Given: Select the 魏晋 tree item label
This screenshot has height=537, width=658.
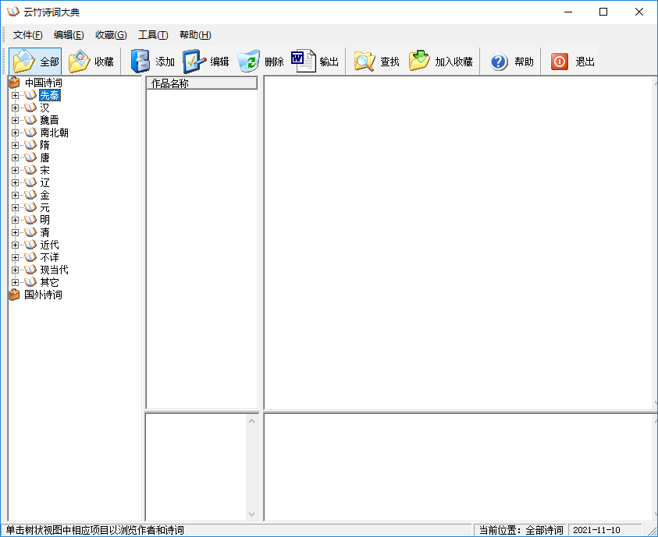Looking at the screenshot, I should 49,120.
